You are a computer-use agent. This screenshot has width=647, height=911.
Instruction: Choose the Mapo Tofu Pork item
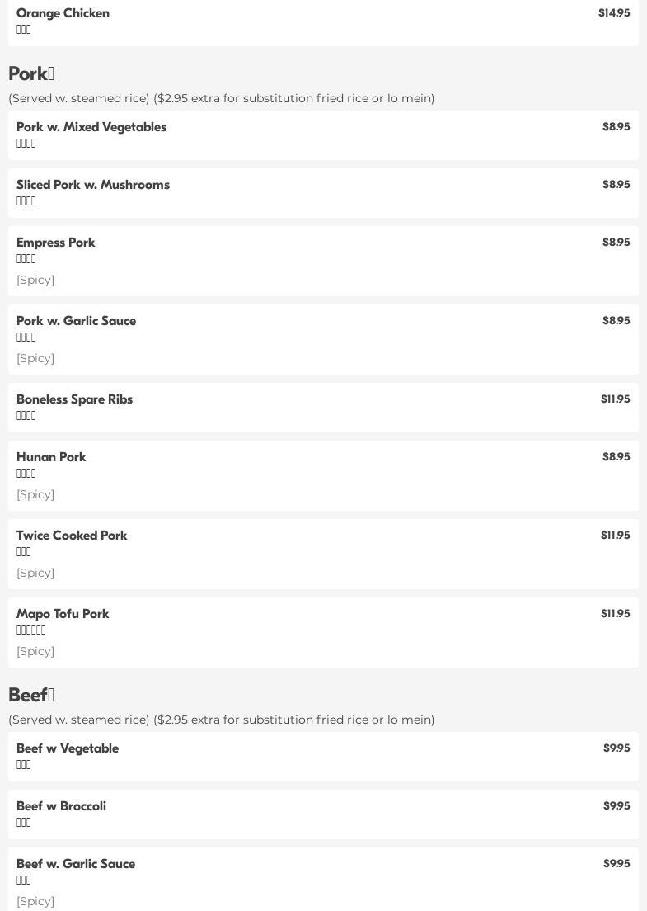63,614
